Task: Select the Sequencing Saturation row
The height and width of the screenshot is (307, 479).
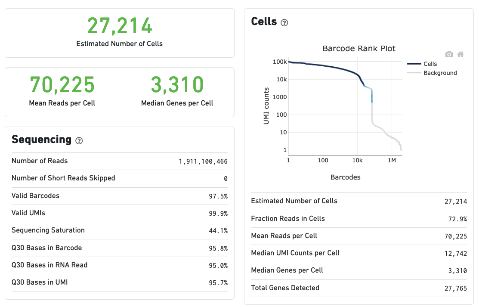Action: pyautogui.click(x=119, y=230)
